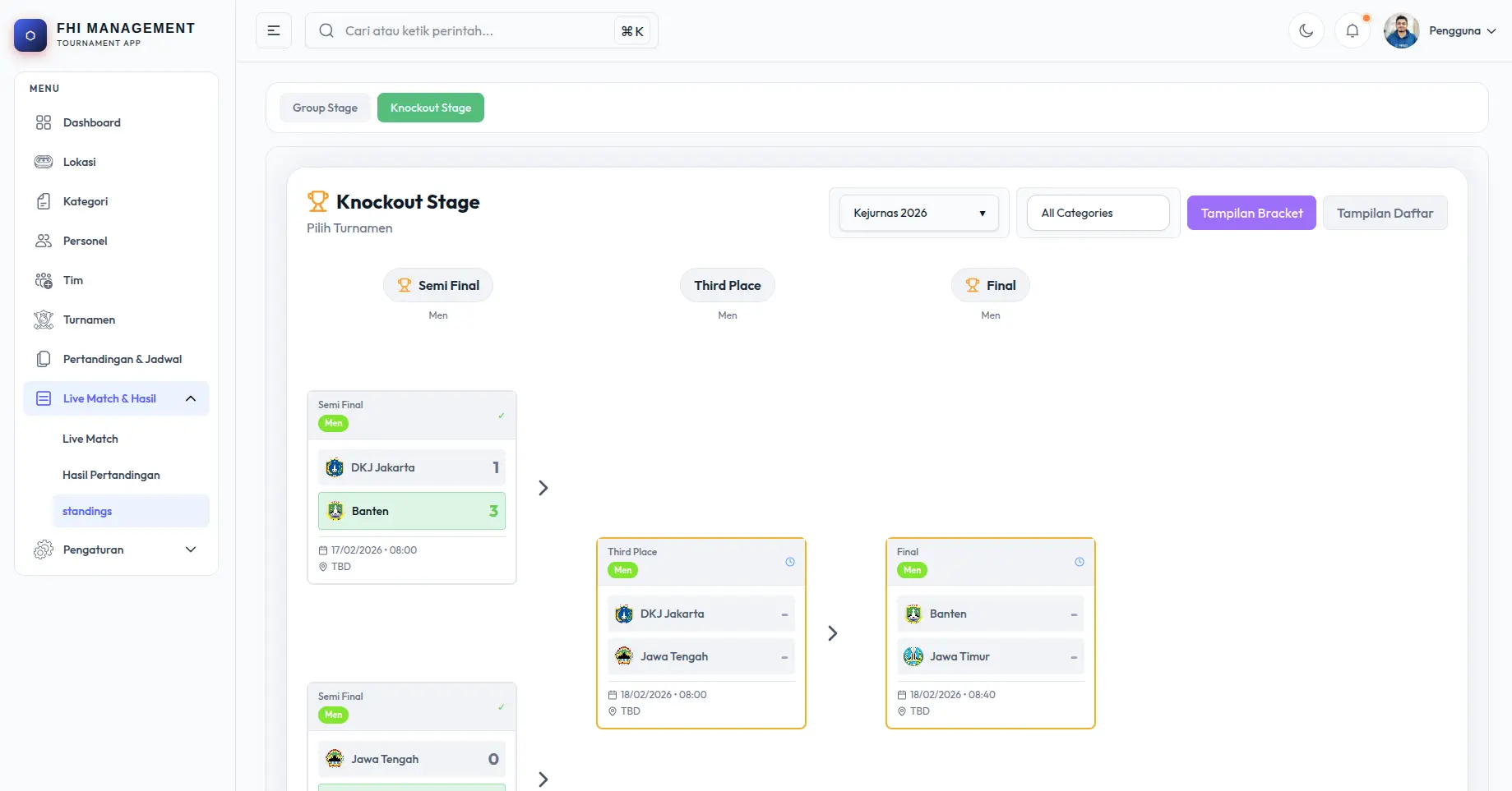Click the Tim group icon
Image resolution: width=1512 pixels, height=791 pixels.
pos(44,280)
